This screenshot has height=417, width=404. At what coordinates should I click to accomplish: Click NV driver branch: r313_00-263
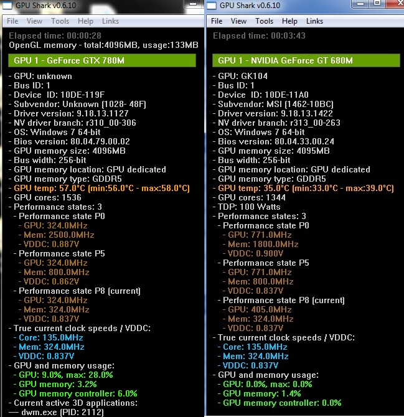coord(276,123)
